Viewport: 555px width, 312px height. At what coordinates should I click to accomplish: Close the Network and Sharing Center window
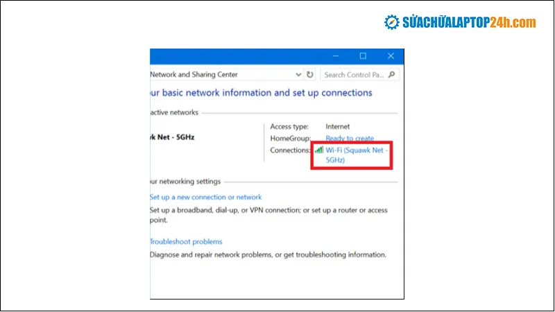391,55
